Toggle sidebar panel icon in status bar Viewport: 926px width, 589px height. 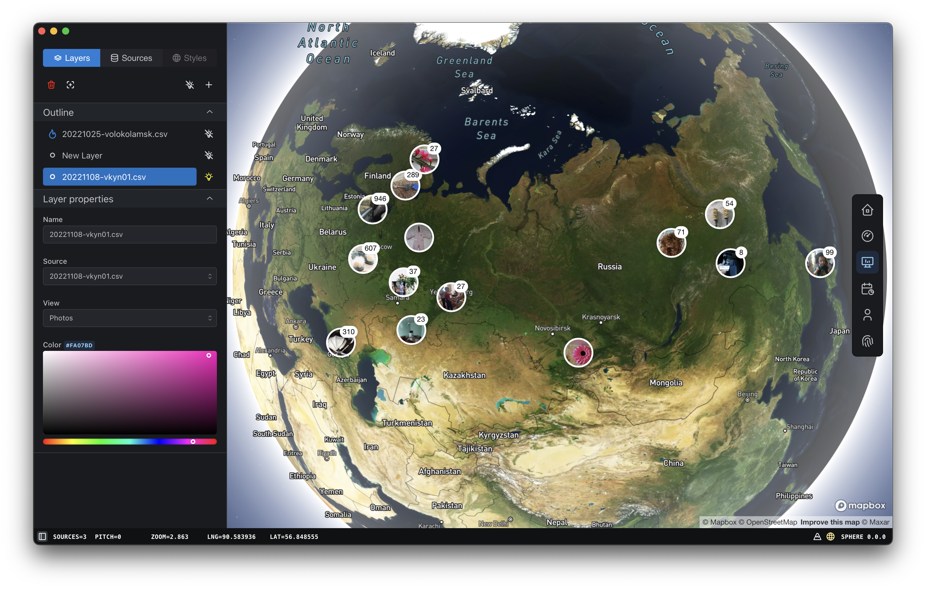coord(42,536)
